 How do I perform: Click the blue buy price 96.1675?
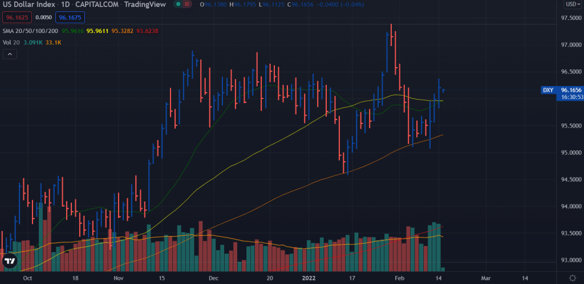(x=70, y=17)
